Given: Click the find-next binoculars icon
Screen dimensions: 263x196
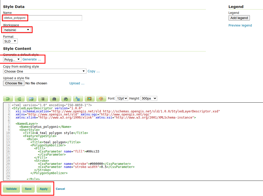Looking at the screenshot, I should [x=66, y=99].
